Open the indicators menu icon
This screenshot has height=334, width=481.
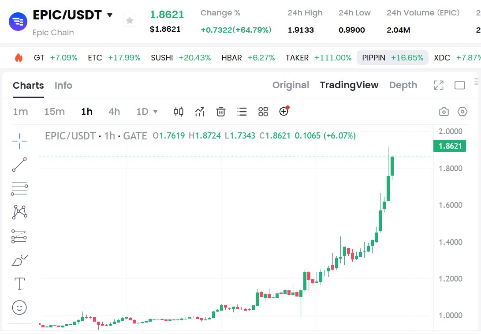(200, 112)
